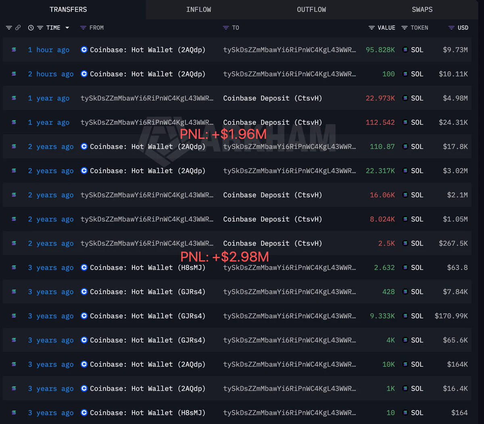Click Solana chain icon on the $267.5K row
484x424 pixels.
pyautogui.click(x=14, y=243)
